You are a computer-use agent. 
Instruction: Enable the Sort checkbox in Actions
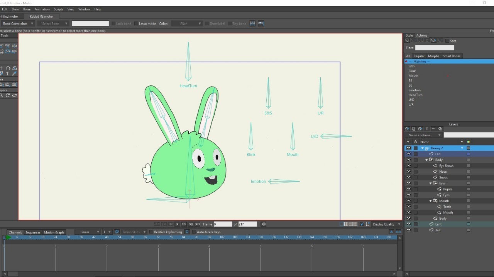coord(447,41)
